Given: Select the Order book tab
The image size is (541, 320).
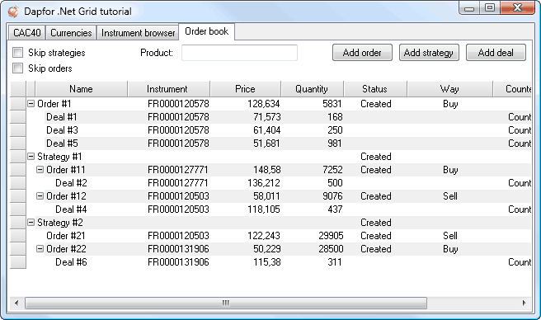Looking at the screenshot, I should (x=207, y=31).
